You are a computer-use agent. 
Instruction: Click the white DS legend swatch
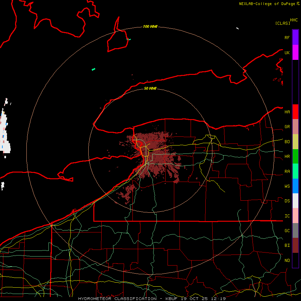coord(295,201)
